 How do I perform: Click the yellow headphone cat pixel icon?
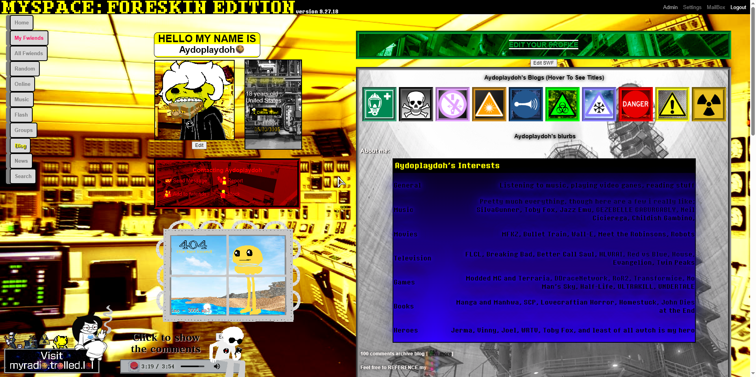[x=60, y=341]
